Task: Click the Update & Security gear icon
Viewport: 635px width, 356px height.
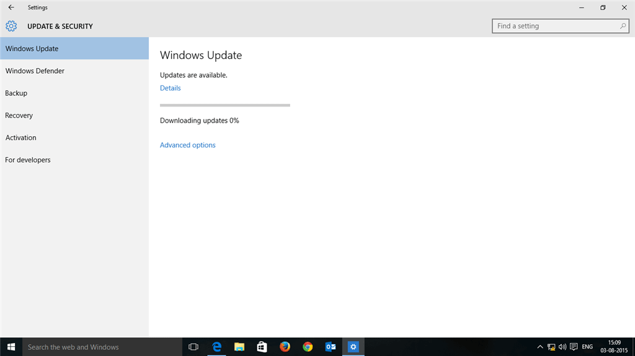Action: (x=11, y=26)
